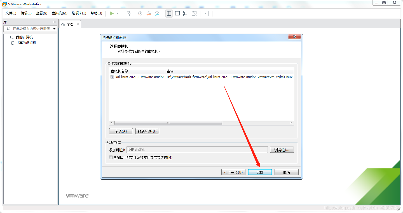Click the revert to snapshot toolbar icon

(149, 13)
